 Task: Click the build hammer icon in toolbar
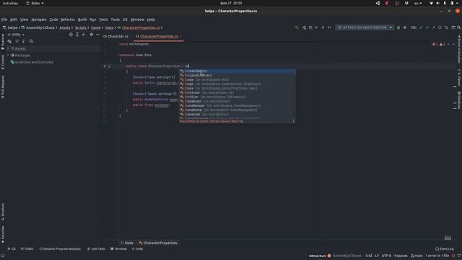297,27
